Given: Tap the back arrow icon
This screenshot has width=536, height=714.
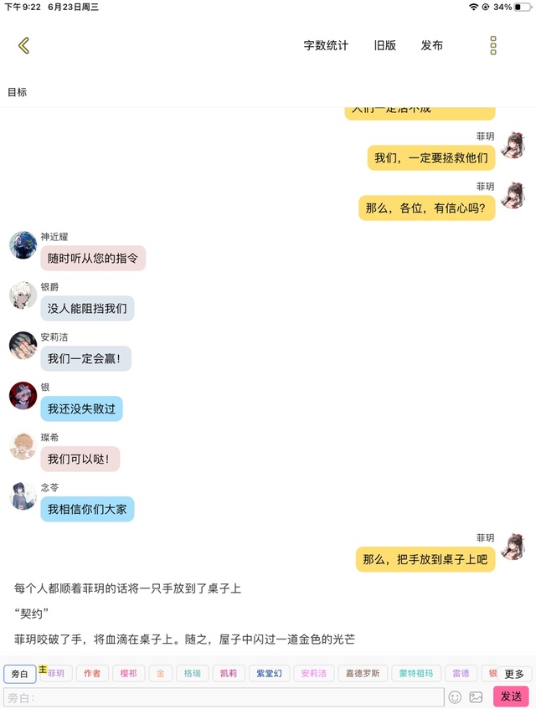Looking at the screenshot, I should coord(23,45).
